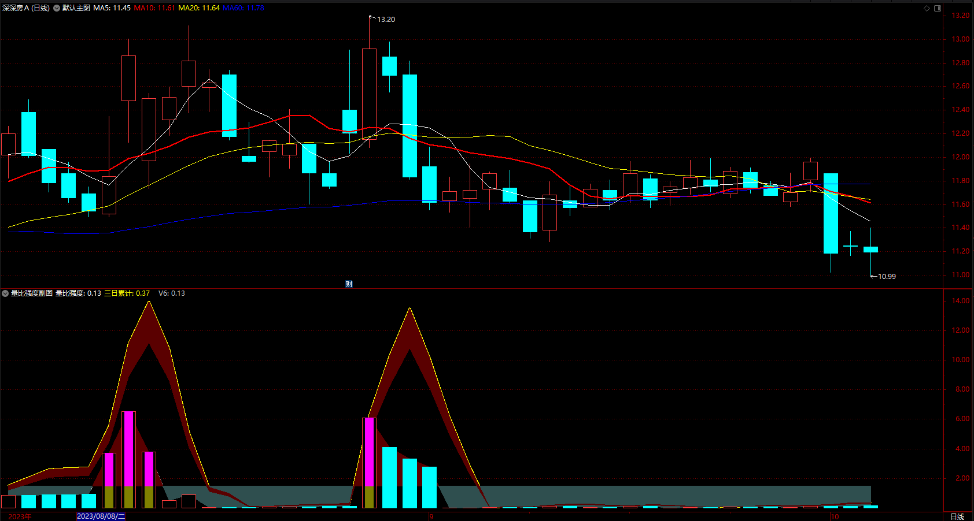Open the dropdown before 量比强度副图
This screenshot has width=974, height=521.
coord(5,293)
